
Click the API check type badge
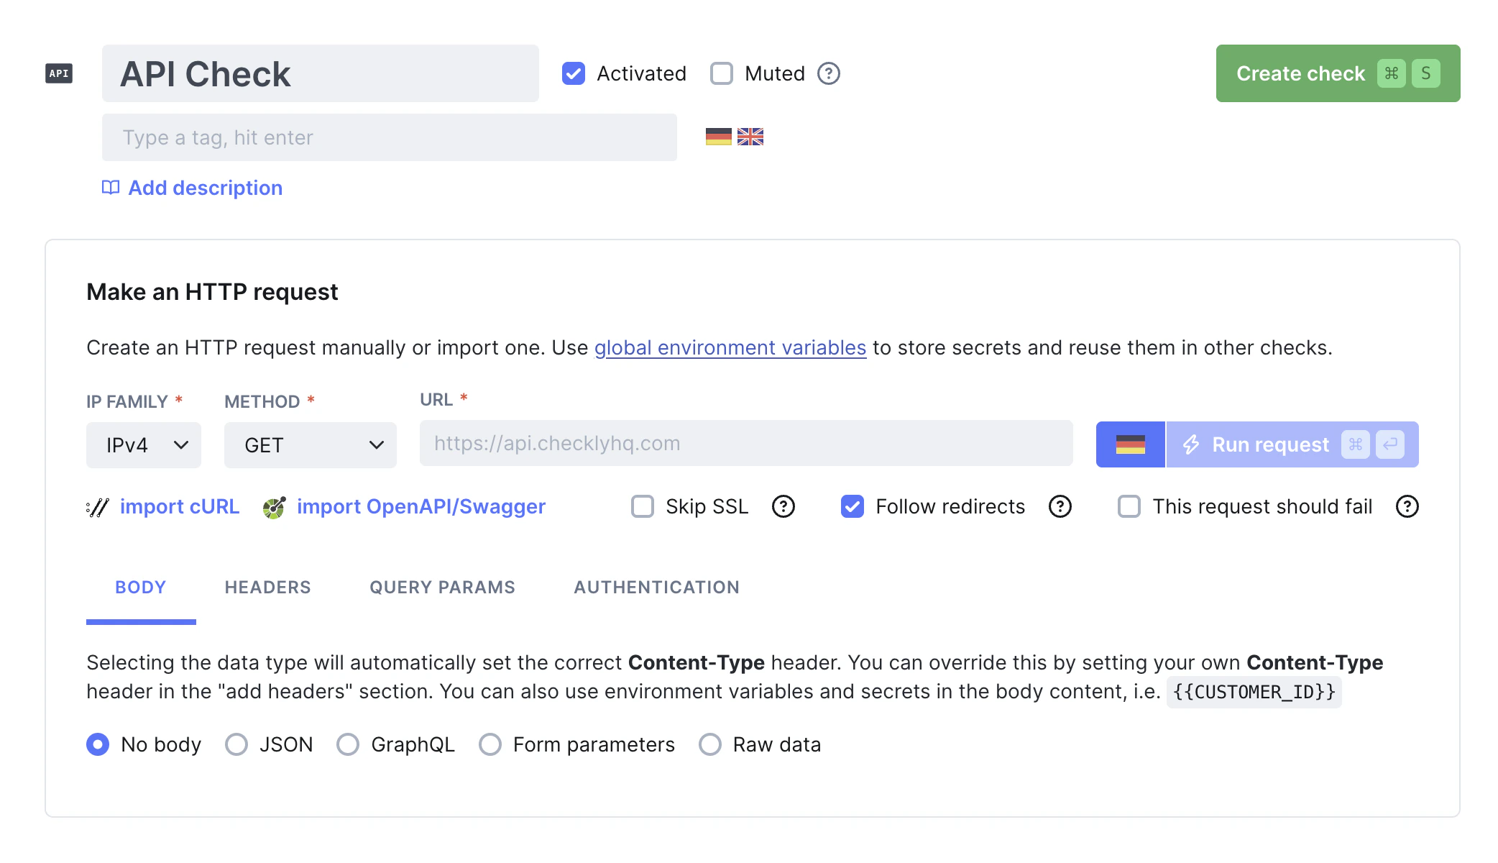pyautogui.click(x=58, y=73)
